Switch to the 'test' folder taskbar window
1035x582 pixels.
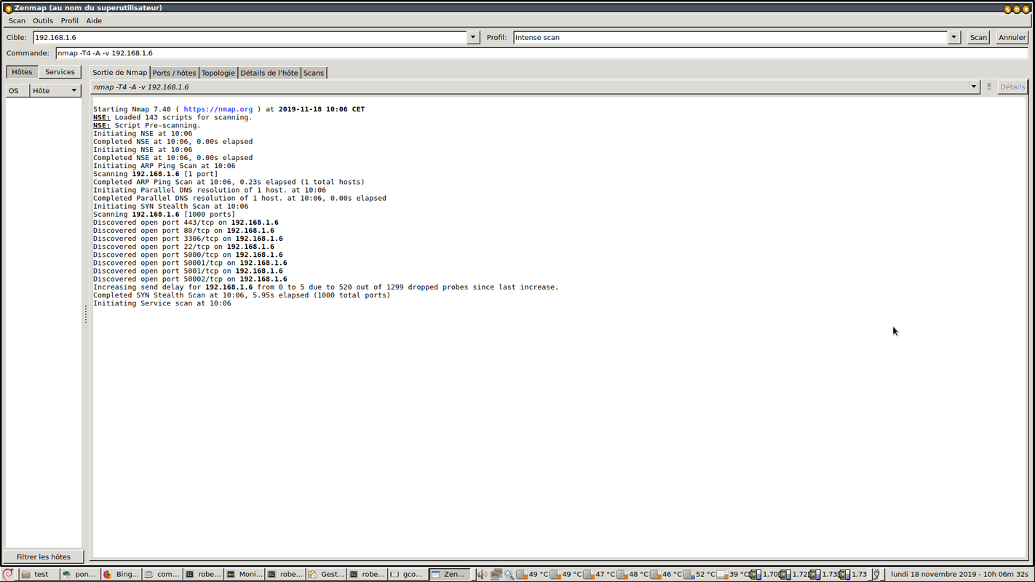pos(39,574)
